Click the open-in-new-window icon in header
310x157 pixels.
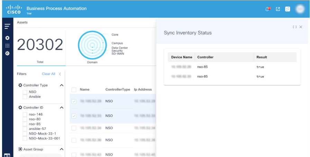[278, 9]
